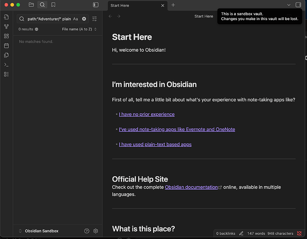Collapse the left sidebar
The height and width of the screenshot is (239, 307).
click(96, 5)
